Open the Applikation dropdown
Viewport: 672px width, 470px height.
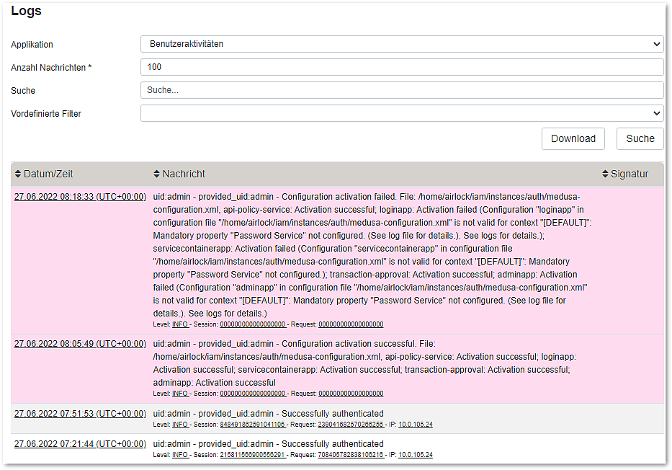(x=401, y=44)
